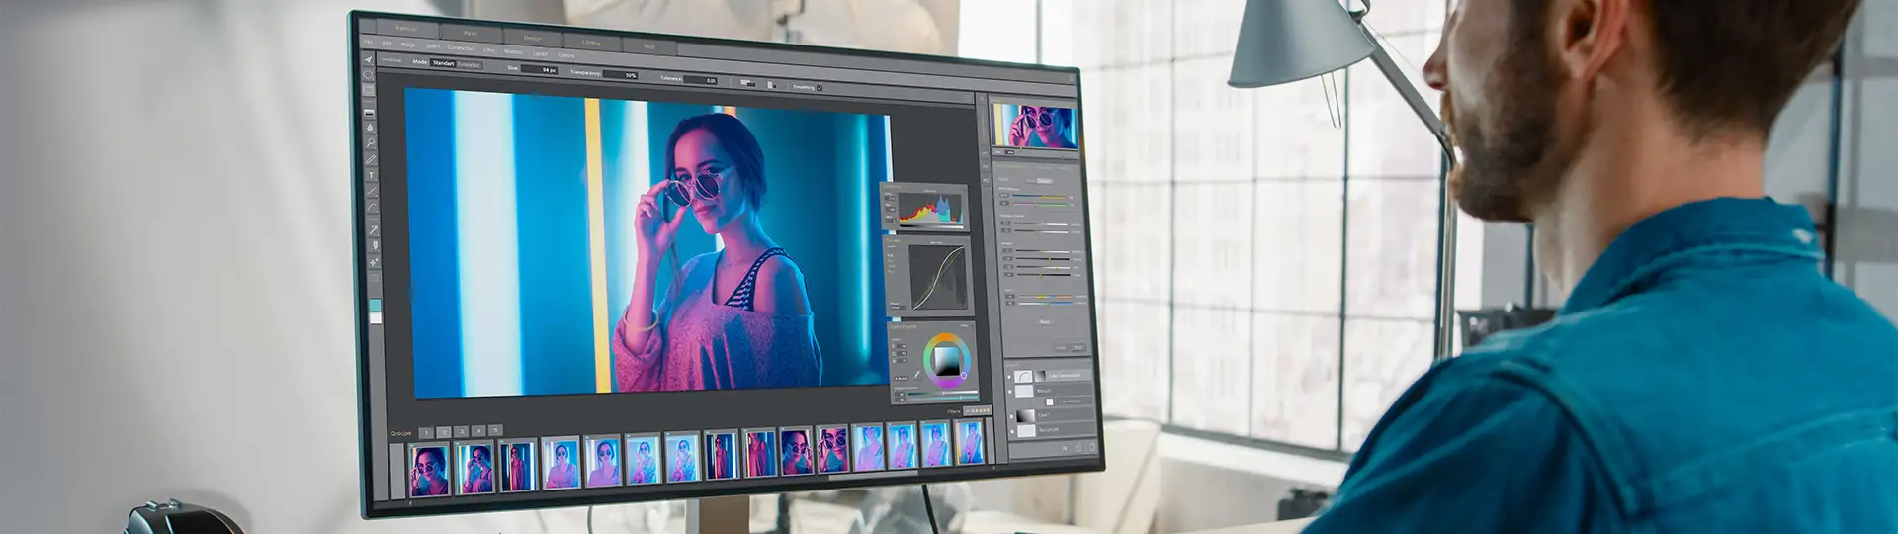Select the Background layer row

point(1052,431)
